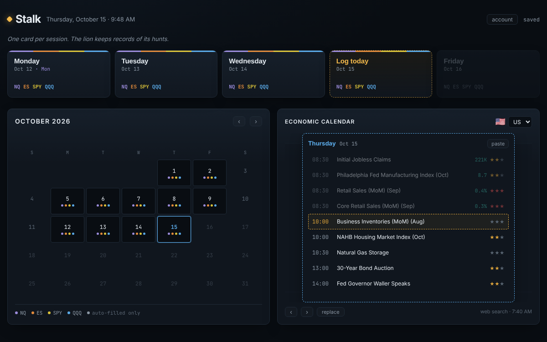Click the ES legend dot below calendar
The height and width of the screenshot is (342, 547).
pos(33,313)
